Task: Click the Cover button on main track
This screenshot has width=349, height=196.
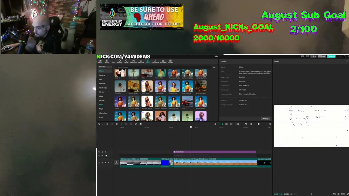Action: (x=116, y=163)
